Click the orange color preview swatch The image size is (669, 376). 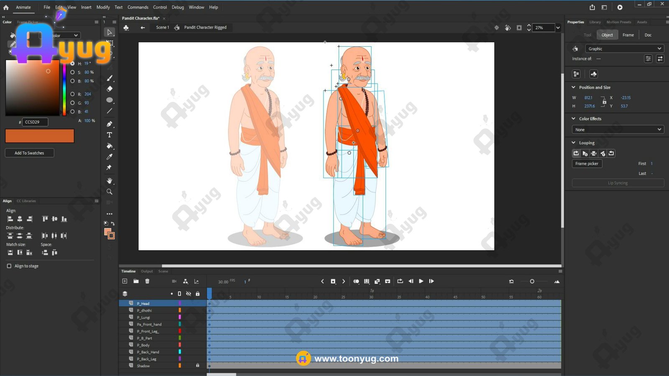pyautogui.click(x=40, y=136)
